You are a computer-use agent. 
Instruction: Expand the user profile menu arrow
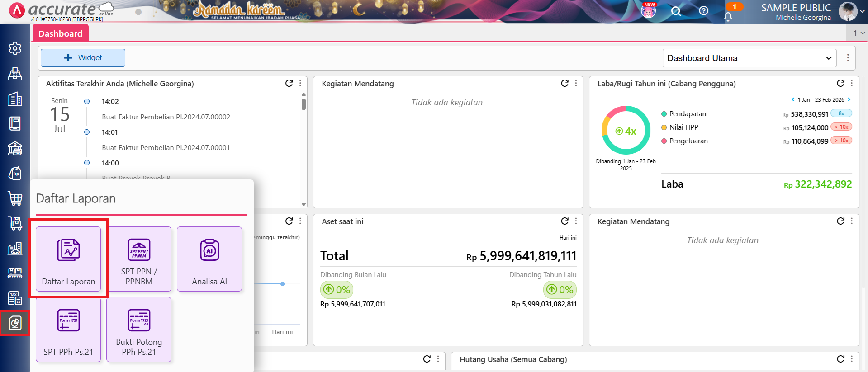coord(862,11)
